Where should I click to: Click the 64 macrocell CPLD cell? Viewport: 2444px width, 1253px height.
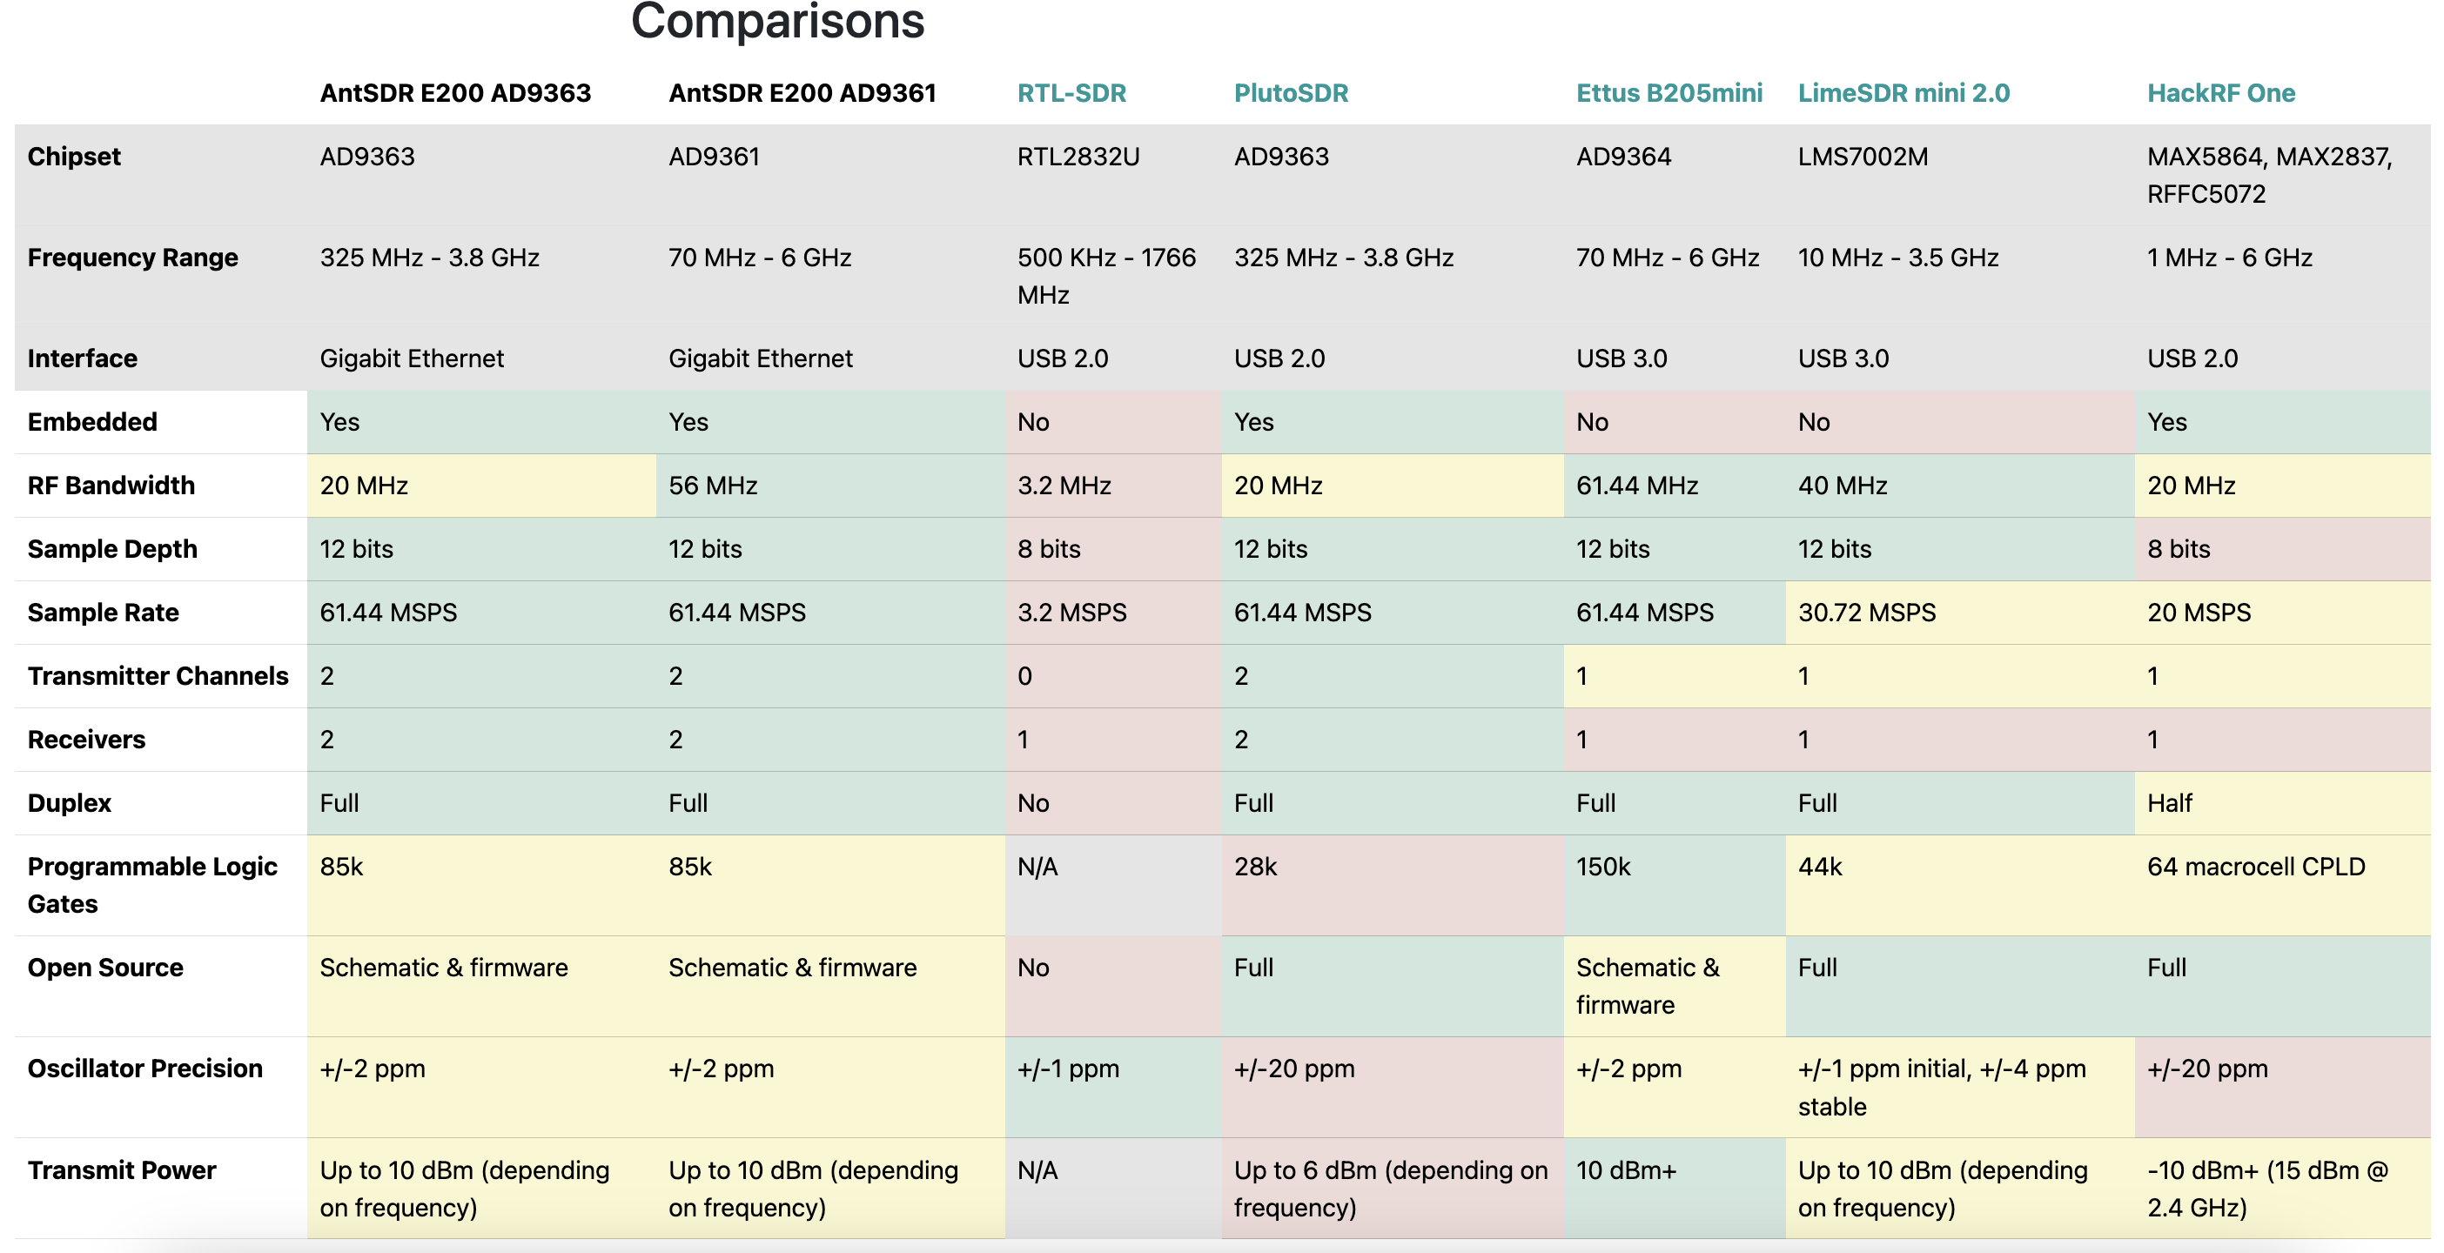[x=2255, y=867]
